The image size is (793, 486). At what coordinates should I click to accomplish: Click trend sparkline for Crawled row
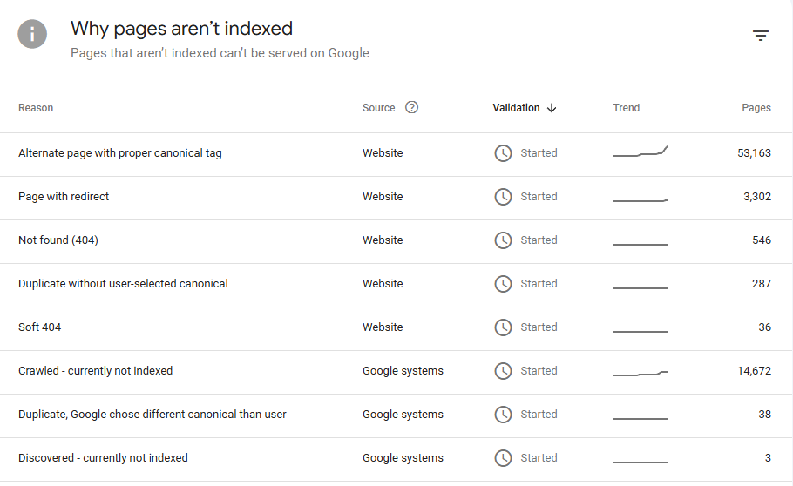tap(640, 373)
